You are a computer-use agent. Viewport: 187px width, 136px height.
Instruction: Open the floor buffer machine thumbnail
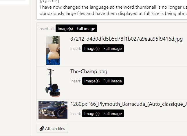click(x=53, y=83)
